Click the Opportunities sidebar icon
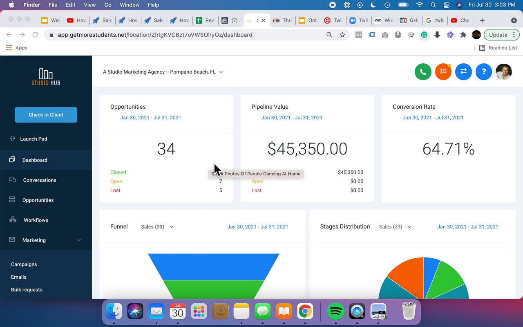 click(12, 199)
